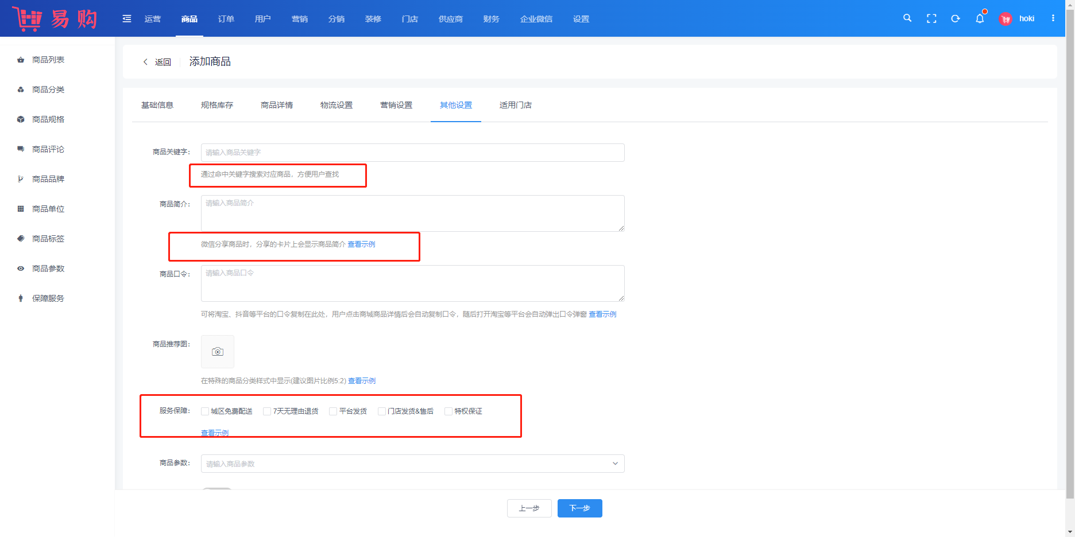The height and width of the screenshot is (537, 1075).
Task: Tick the 特权保证 checkbox
Action: (x=448, y=411)
